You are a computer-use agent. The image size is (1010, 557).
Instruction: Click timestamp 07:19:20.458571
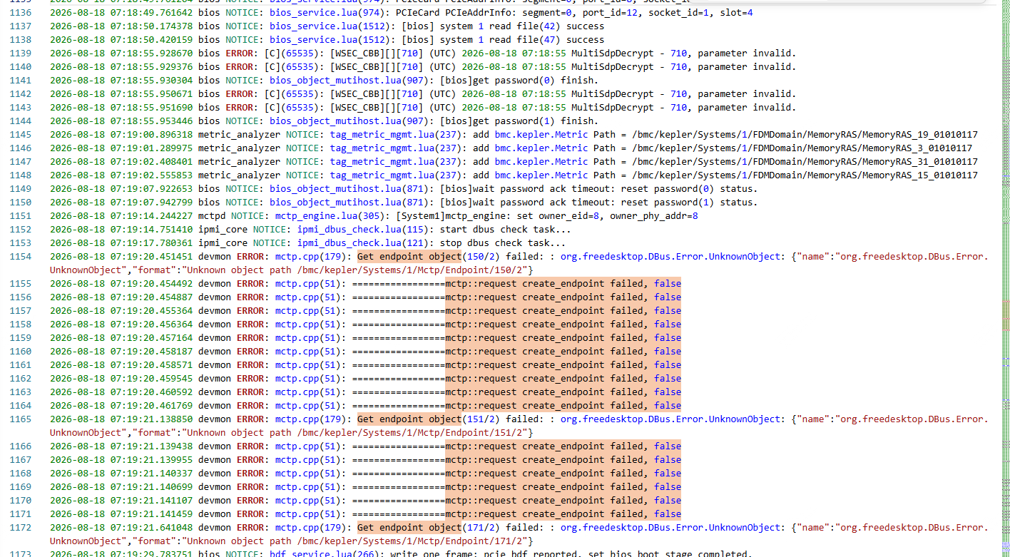tap(151, 365)
